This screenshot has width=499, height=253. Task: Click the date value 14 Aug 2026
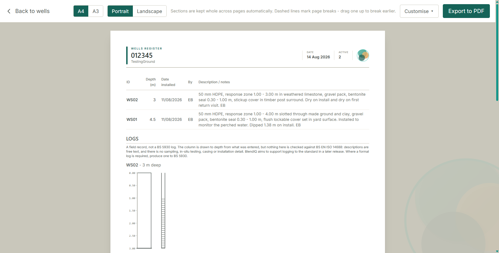point(318,57)
